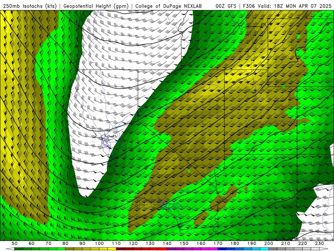The width and height of the screenshot is (334, 251).
Task: Click the '100' legend value
Action: 99,243
